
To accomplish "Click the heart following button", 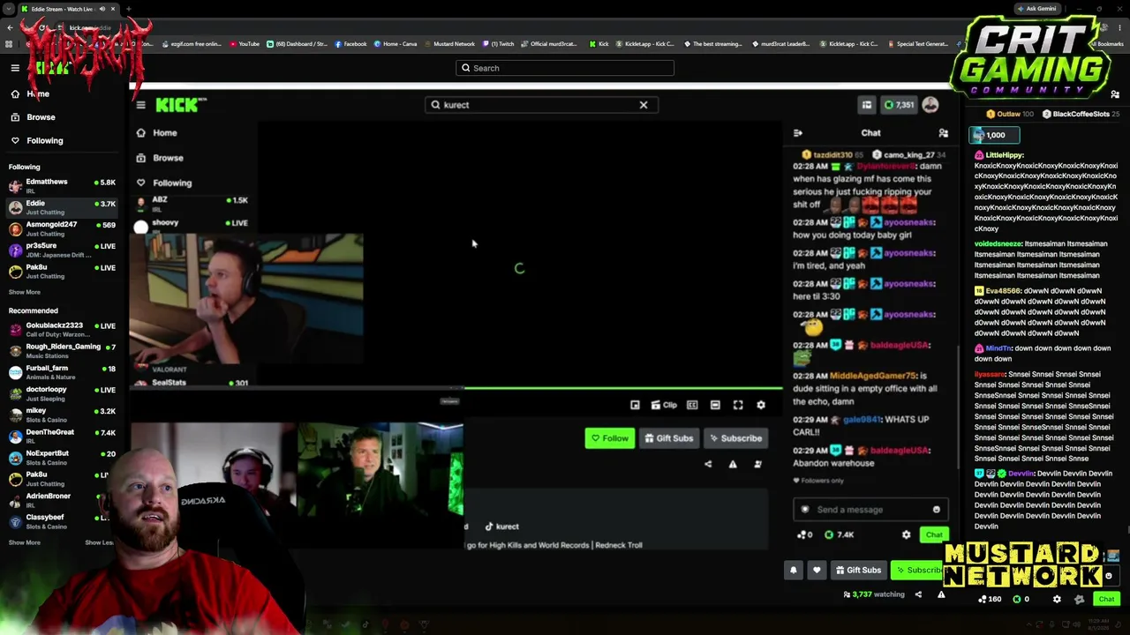I will click(x=817, y=570).
